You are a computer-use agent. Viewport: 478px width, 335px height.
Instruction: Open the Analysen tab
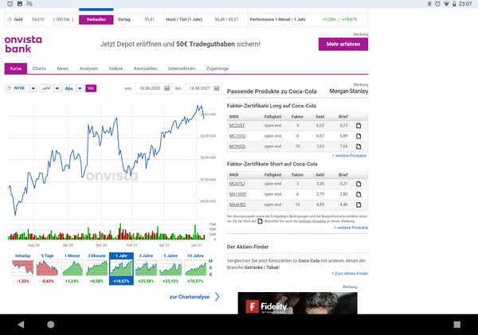(88, 68)
